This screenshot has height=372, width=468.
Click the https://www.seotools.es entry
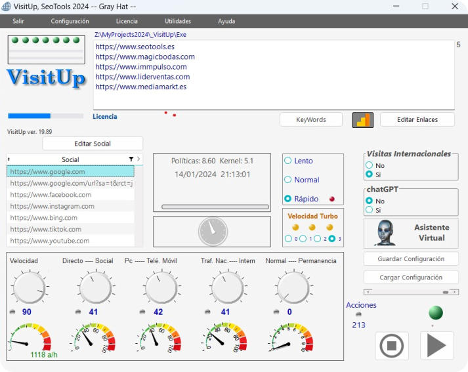click(135, 47)
